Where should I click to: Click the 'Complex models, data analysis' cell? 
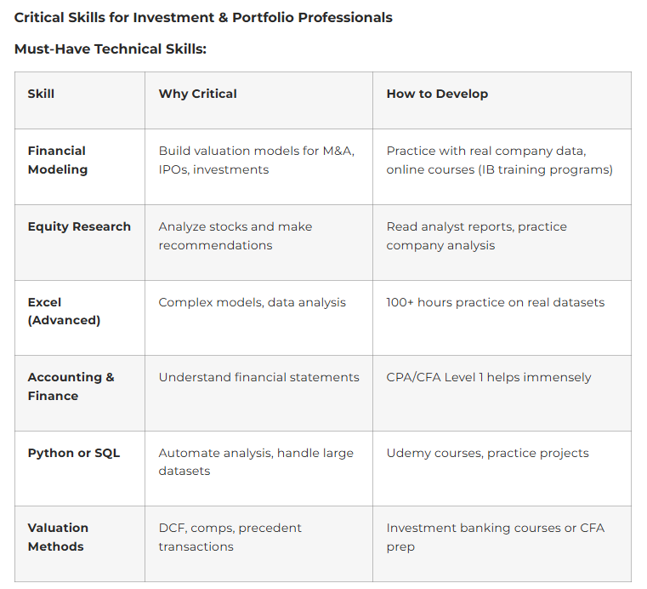tap(252, 302)
